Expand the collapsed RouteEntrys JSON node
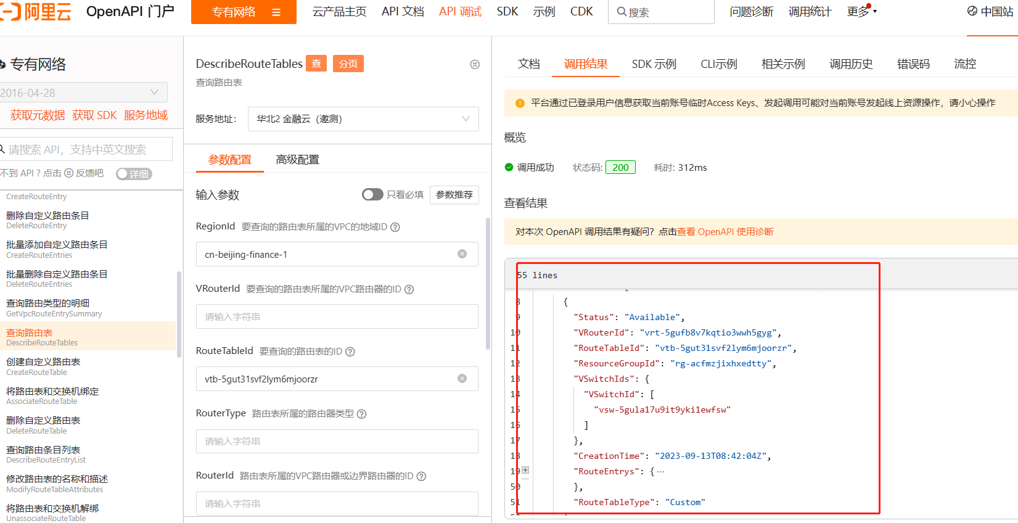This screenshot has height=523, width=1018. pos(525,470)
